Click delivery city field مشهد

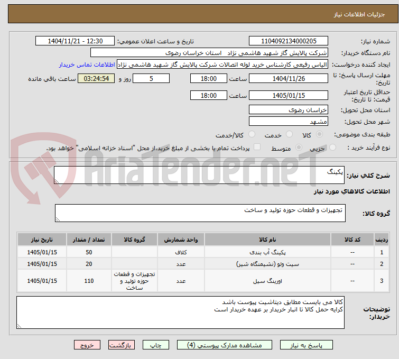289,122
